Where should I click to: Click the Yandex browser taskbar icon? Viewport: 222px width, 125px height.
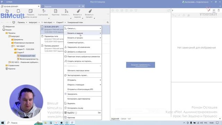[56, 123]
